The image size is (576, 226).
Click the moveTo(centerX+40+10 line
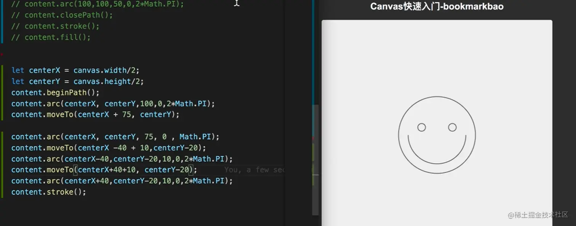(x=104, y=170)
